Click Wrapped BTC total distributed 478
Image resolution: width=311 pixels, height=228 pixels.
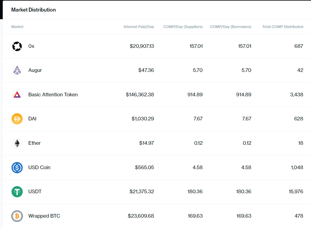coord(299,216)
